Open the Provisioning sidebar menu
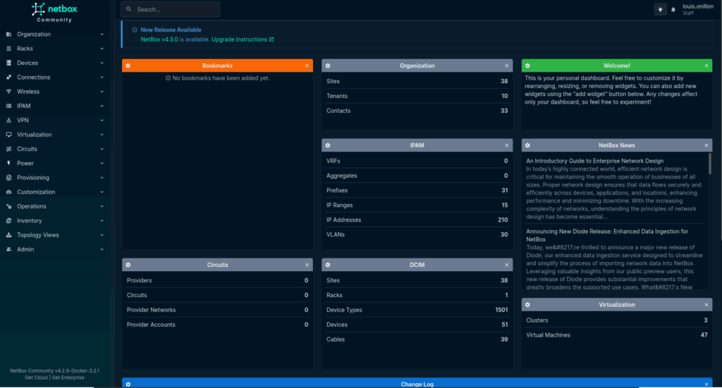 [55, 177]
